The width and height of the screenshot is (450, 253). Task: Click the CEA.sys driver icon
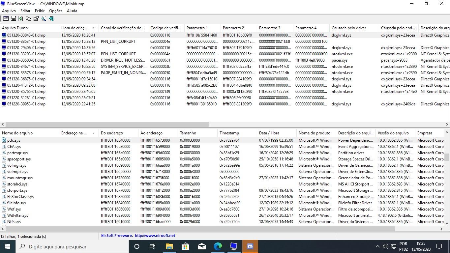[x=4, y=147]
